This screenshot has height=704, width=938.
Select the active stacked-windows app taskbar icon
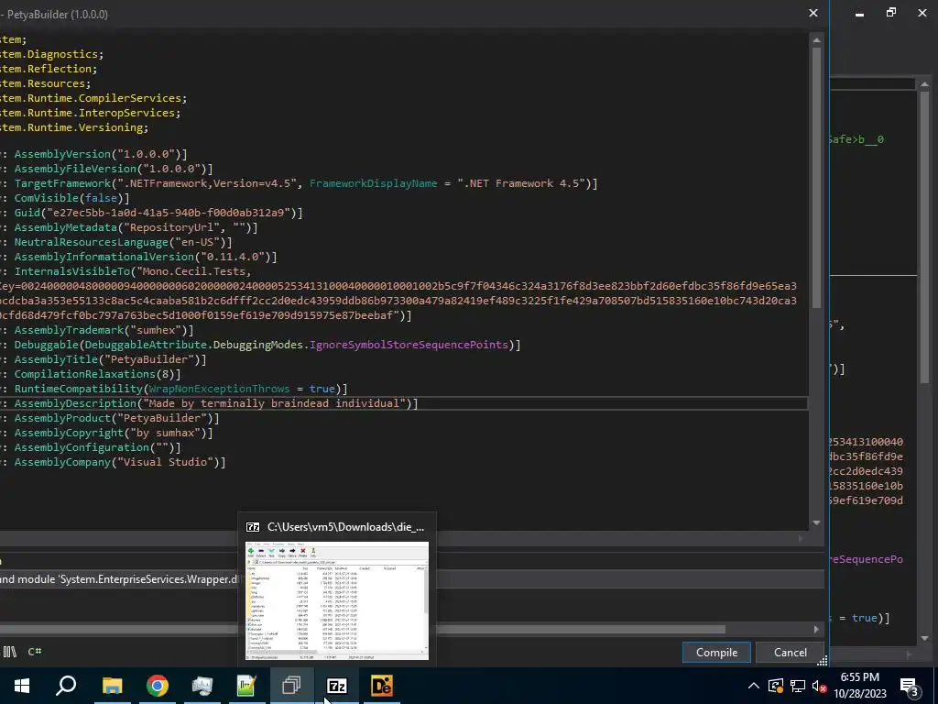point(291,686)
